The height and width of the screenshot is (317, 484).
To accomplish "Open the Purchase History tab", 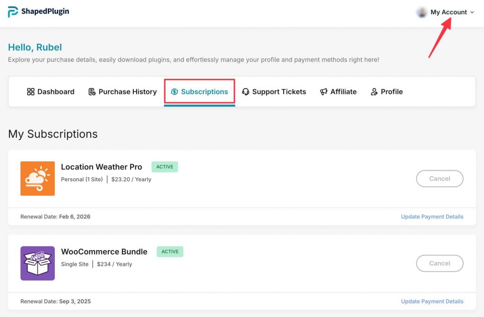I will [x=122, y=92].
